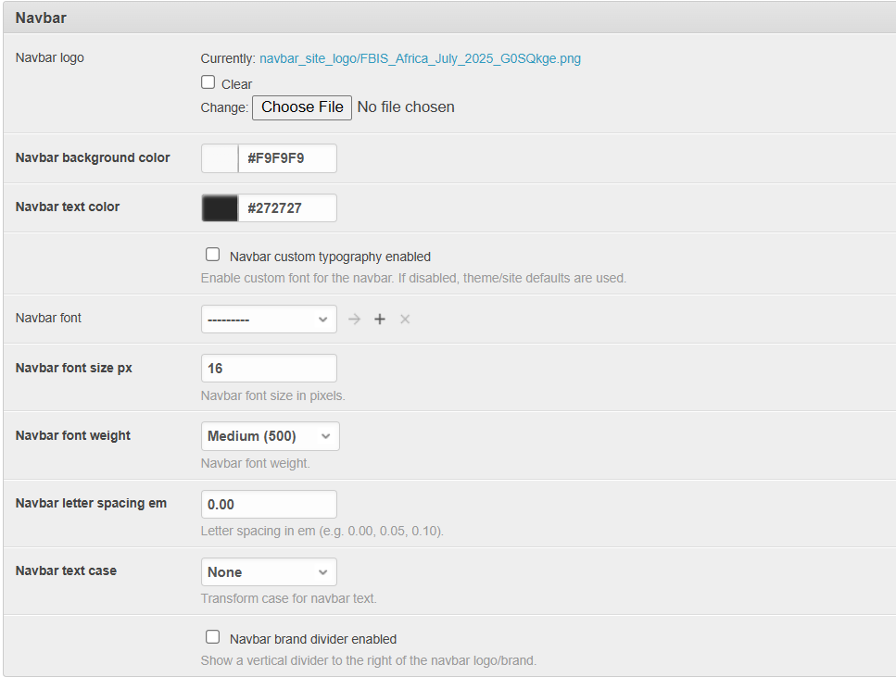This screenshot has width=896, height=677.
Task: Open the Navbar font dropdown
Action: pos(269,320)
